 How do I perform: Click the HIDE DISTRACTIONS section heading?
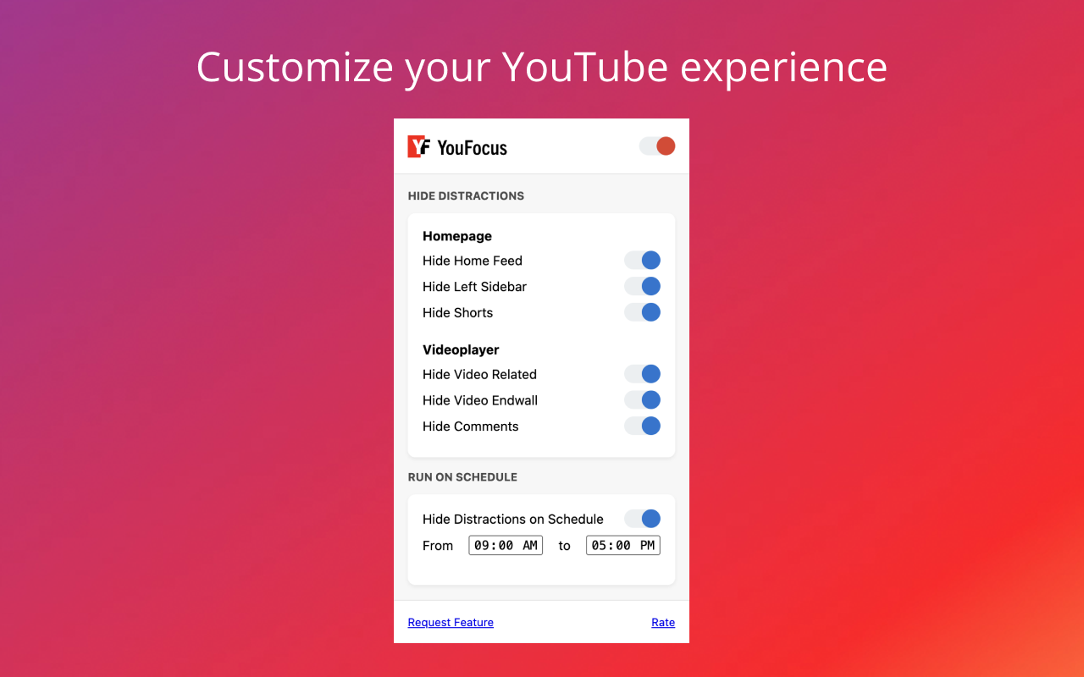[x=466, y=195]
